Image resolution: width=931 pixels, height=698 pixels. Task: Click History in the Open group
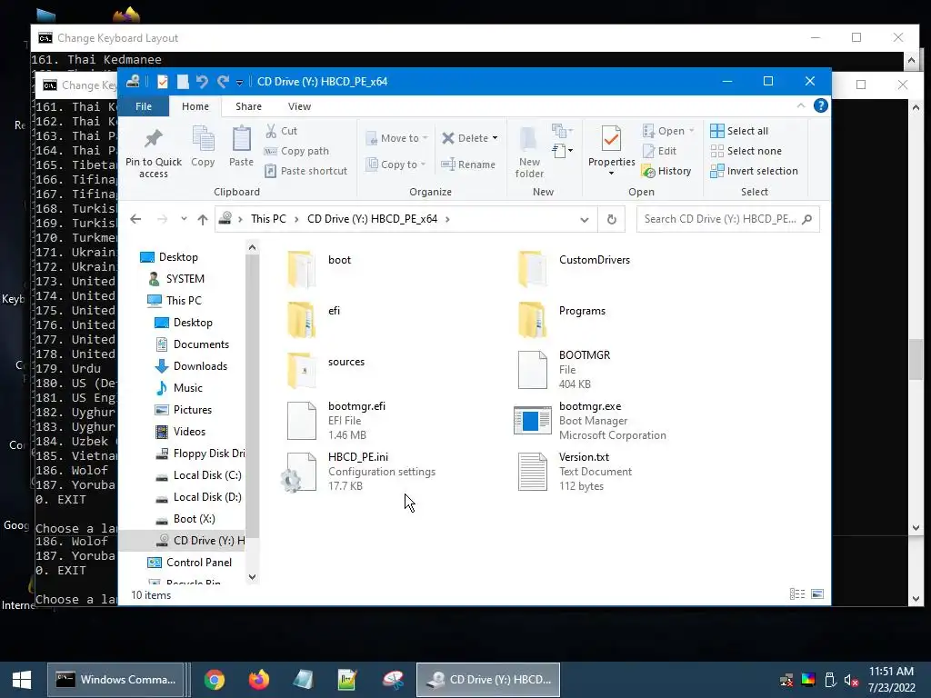coord(666,171)
